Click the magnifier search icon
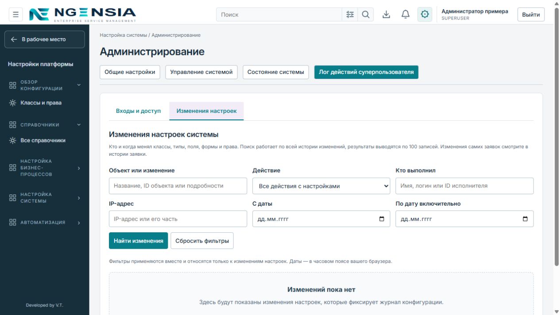This screenshot has height=315, width=560. [x=366, y=15]
